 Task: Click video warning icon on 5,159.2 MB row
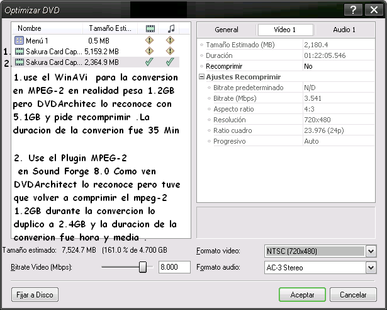coord(149,51)
